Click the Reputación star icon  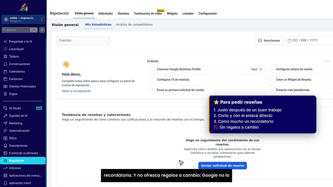[x=5, y=161]
